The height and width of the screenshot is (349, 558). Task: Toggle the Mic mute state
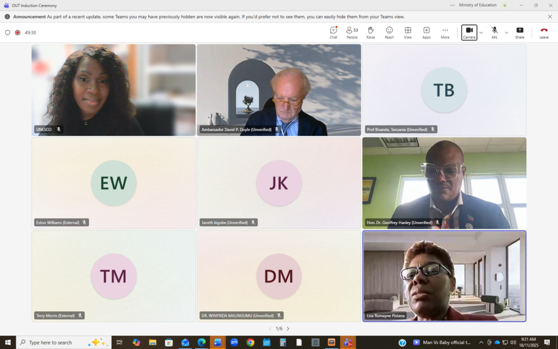tap(494, 32)
